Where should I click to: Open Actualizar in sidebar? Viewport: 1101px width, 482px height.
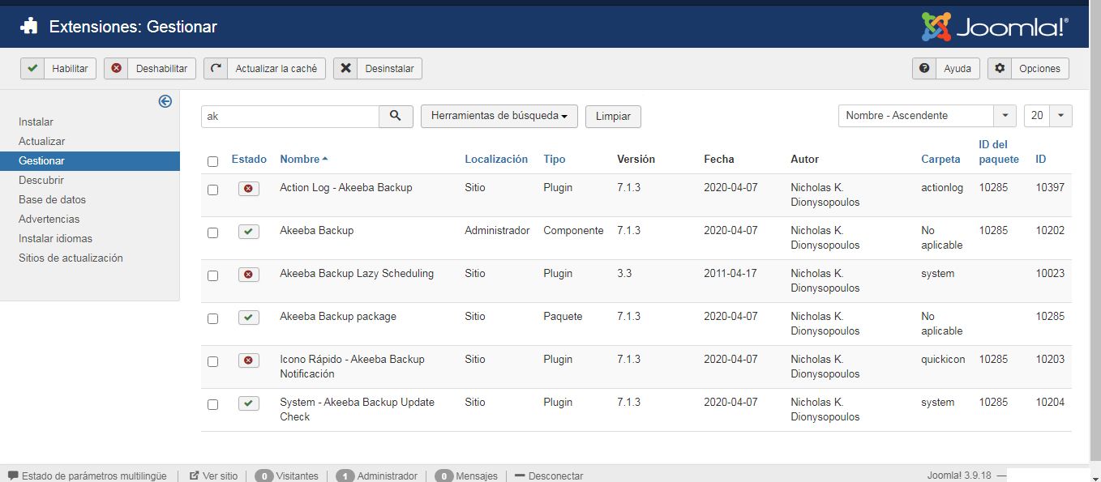[42, 142]
